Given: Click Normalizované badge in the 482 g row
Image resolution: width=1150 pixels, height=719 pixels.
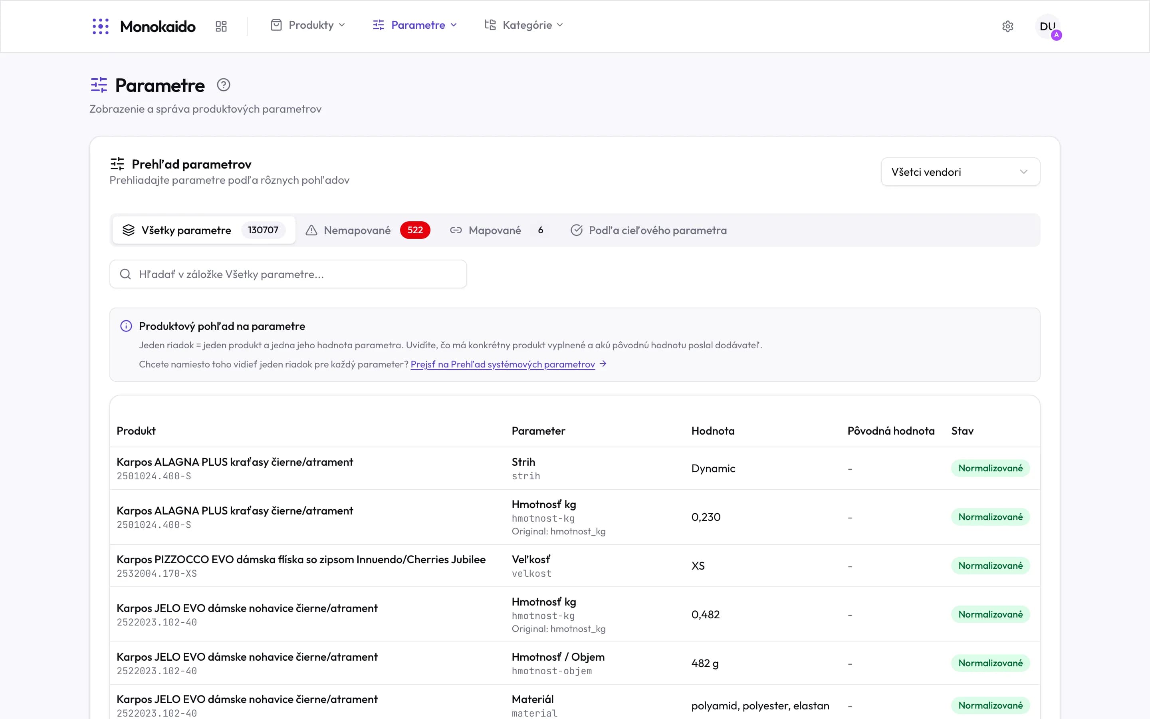Looking at the screenshot, I should pos(990,663).
